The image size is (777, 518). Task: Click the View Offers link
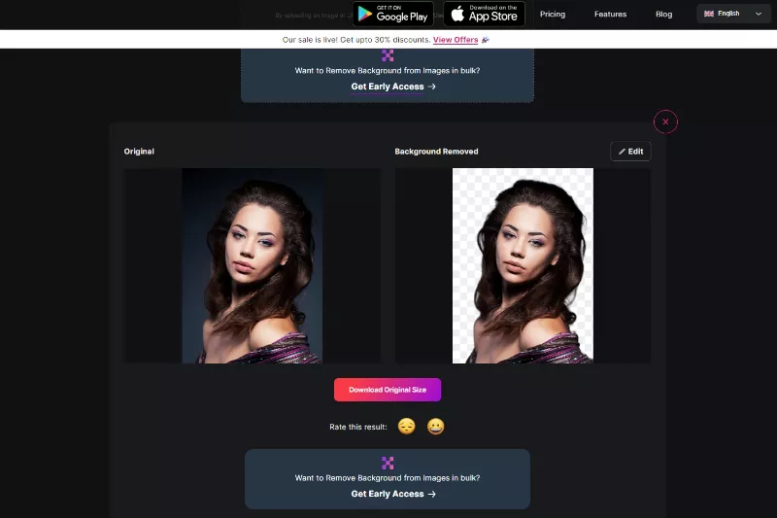tap(456, 40)
